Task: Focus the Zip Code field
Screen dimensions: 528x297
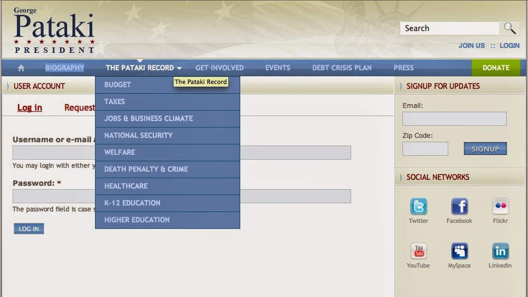Action: 425,149
